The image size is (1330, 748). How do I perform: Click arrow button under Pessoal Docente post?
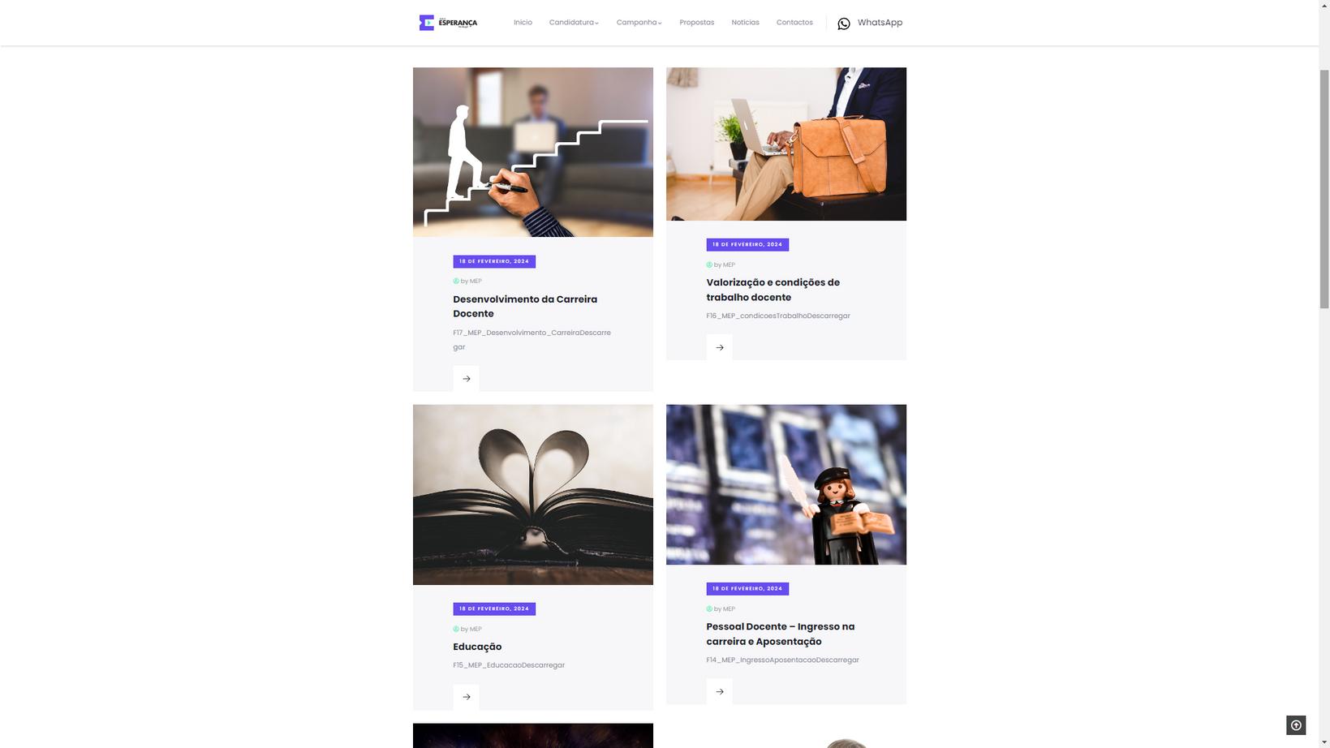719,691
